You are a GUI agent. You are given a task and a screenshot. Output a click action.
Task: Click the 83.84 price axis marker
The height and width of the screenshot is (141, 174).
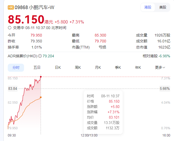(x=13, y=88)
